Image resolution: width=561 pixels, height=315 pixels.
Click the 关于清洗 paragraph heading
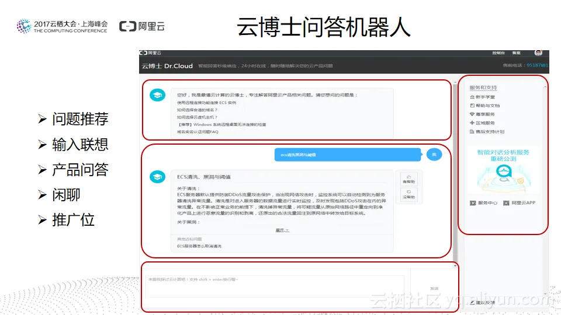pyautogui.click(x=189, y=188)
